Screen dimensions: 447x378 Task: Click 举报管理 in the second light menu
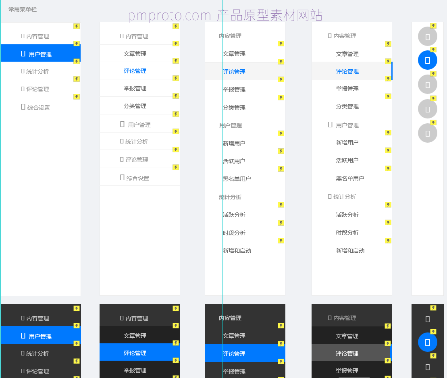(135, 88)
